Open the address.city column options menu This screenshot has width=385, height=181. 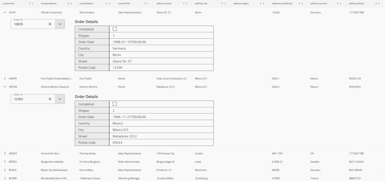225,3
